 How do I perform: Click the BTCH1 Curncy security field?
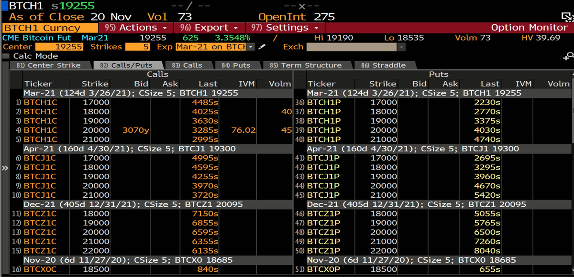click(50, 28)
